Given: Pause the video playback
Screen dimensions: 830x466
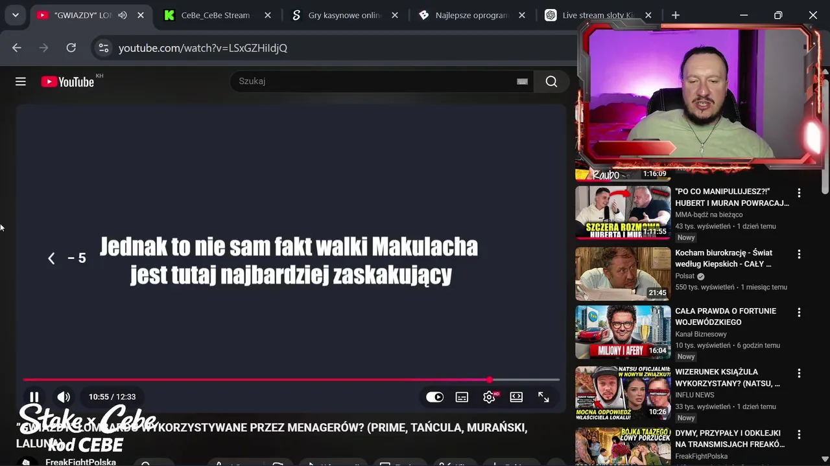Looking at the screenshot, I should [34, 397].
